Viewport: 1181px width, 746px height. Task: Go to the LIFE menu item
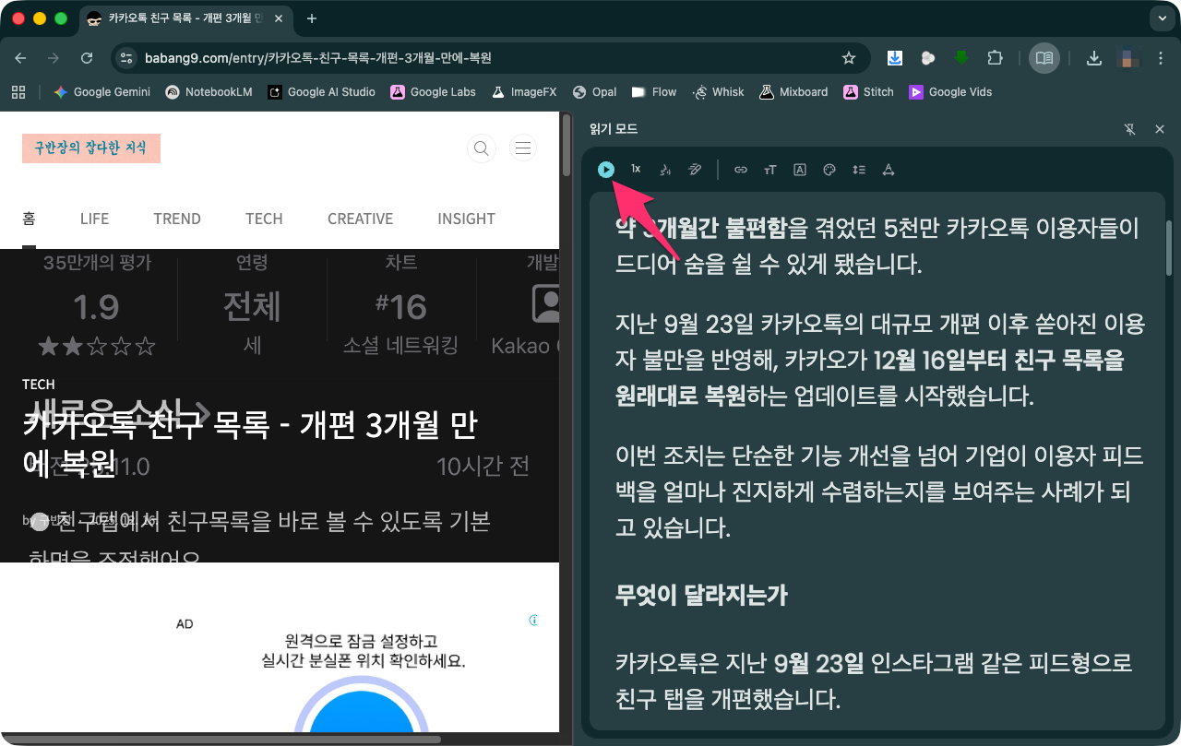coord(94,219)
